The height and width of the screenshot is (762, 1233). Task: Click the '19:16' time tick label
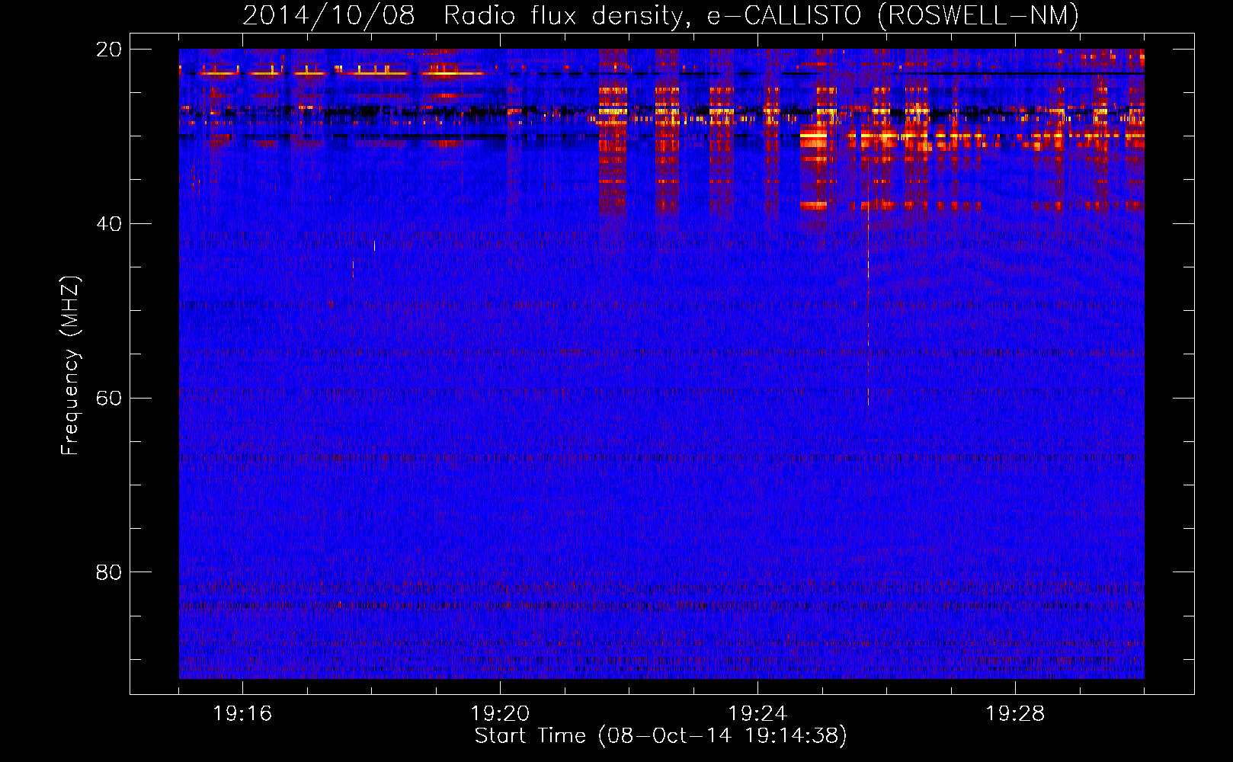[x=242, y=714]
